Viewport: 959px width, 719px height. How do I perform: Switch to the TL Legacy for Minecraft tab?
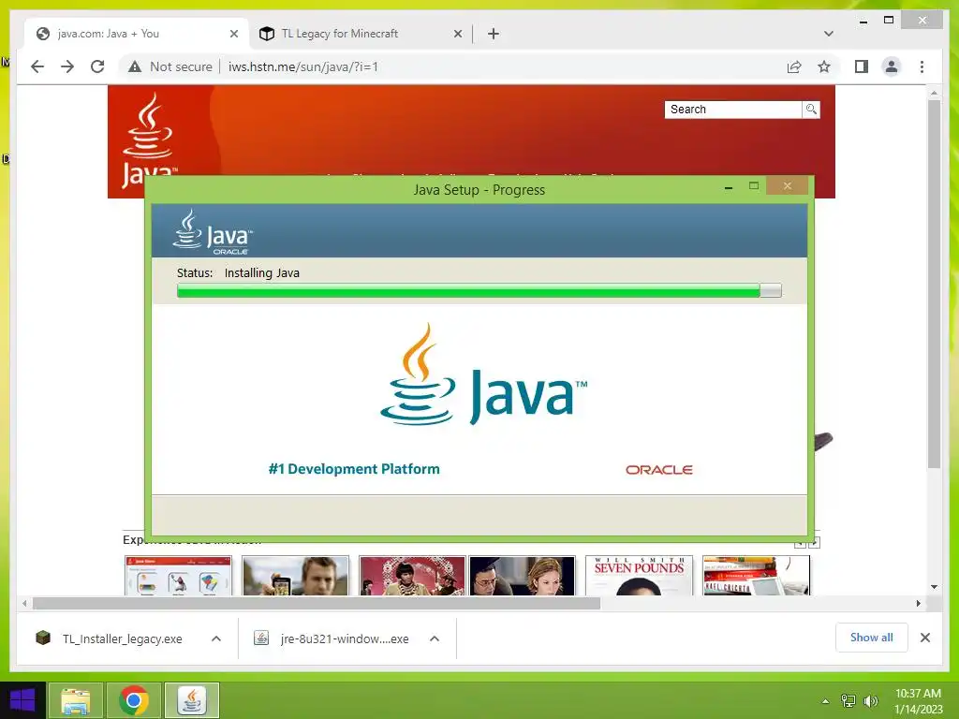pos(361,34)
